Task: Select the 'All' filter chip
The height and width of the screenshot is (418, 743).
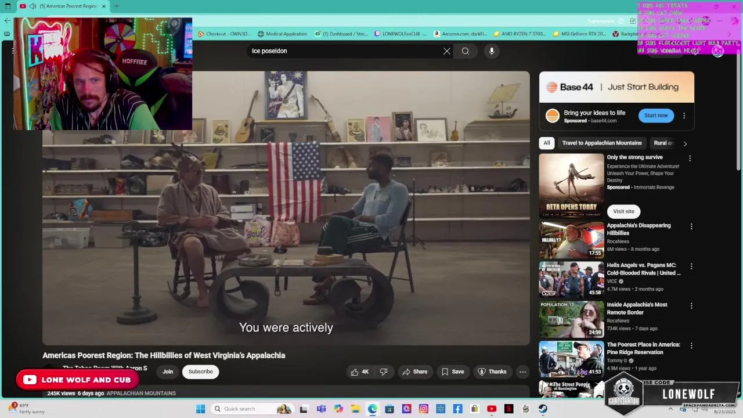Action: (546, 143)
